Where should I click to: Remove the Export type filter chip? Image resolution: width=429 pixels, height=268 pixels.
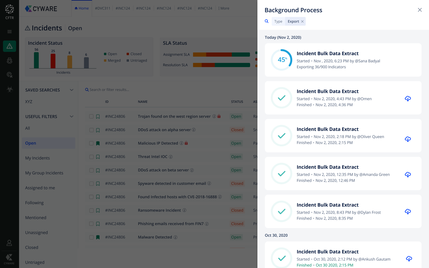tap(302, 21)
